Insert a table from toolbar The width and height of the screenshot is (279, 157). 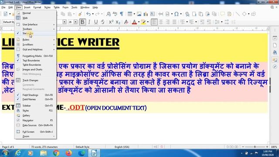pyautogui.click(x=130, y=14)
